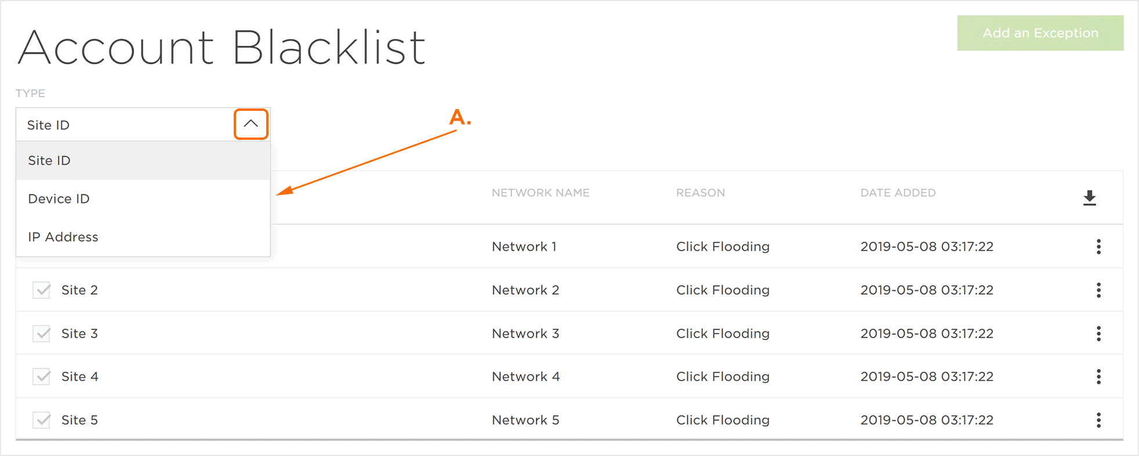The width and height of the screenshot is (1139, 456).
Task: Select Device ID from the dropdown list
Action: point(58,198)
